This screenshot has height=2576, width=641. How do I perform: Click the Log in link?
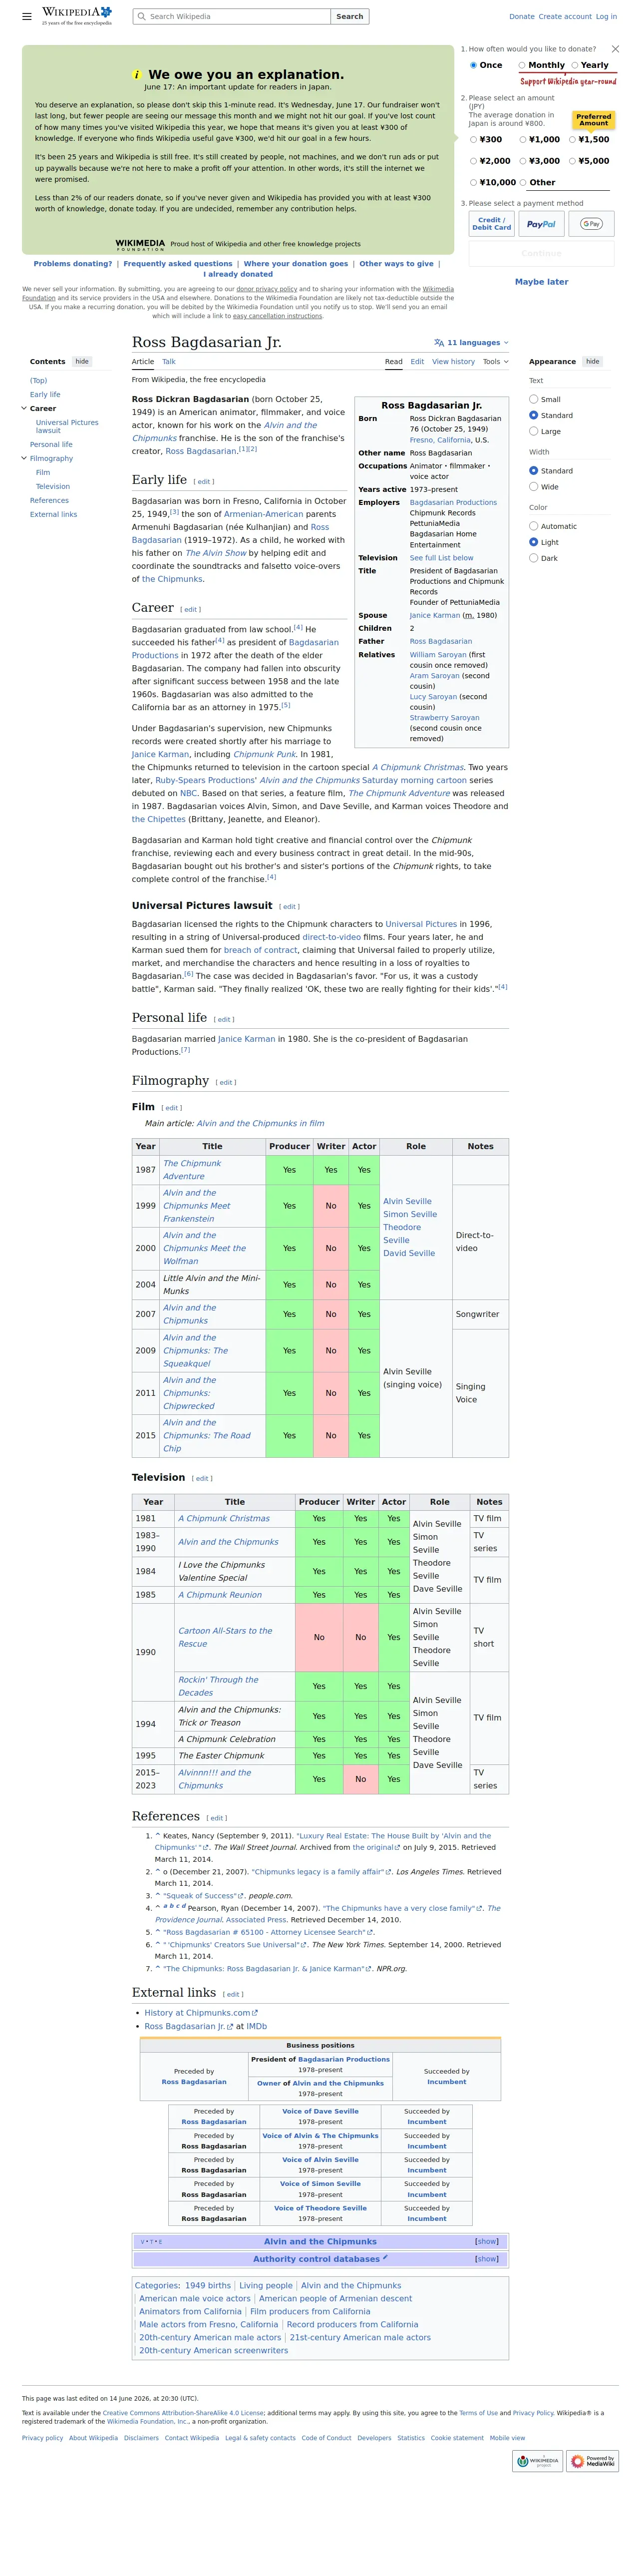pos(606,17)
